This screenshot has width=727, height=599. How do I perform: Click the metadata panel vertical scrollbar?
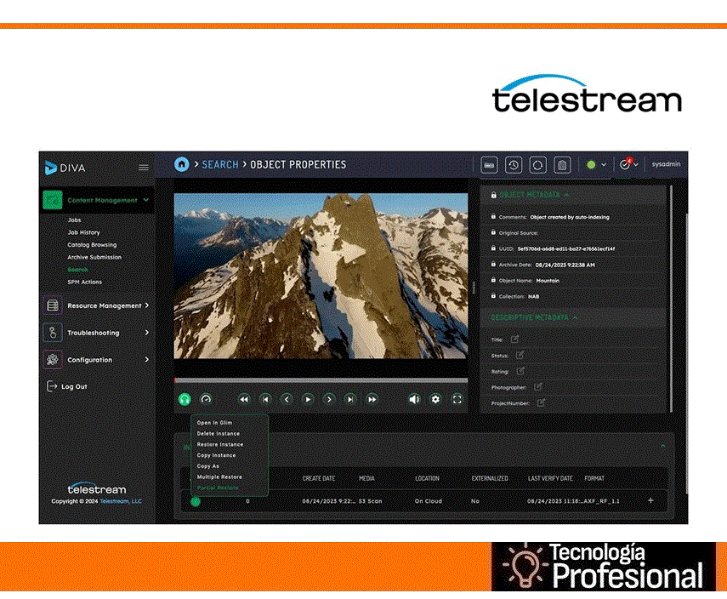click(x=670, y=299)
